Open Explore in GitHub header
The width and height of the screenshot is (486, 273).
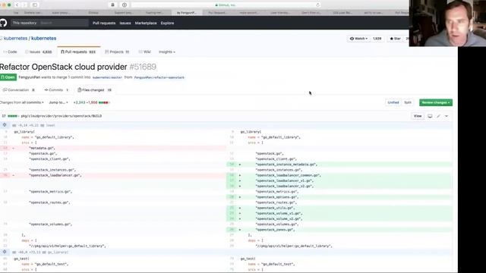coord(167,23)
